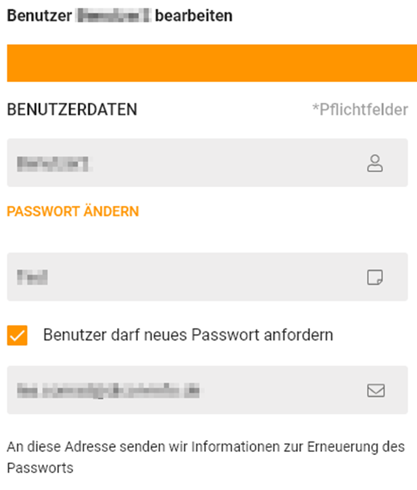The image size is (417, 490).
Task: Click the orange banner bar under the title
Action: coord(207,63)
